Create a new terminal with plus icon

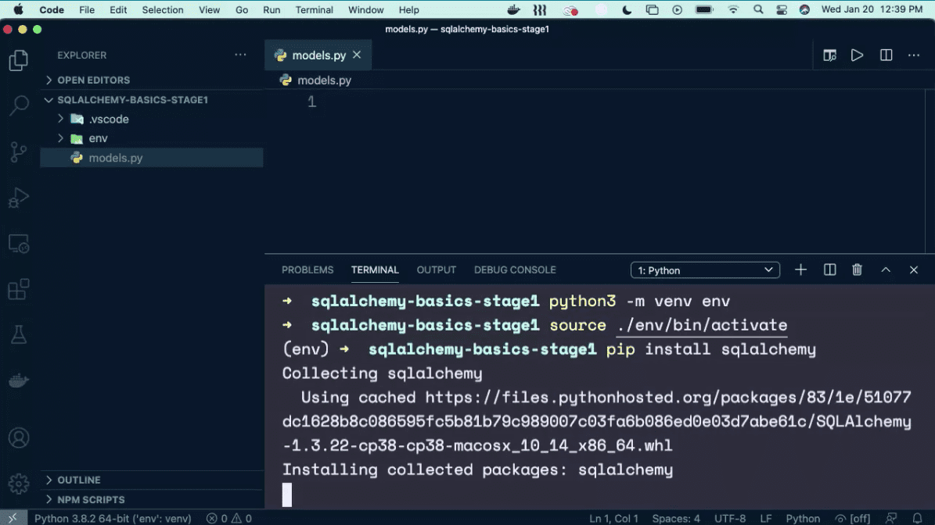click(x=801, y=270)
